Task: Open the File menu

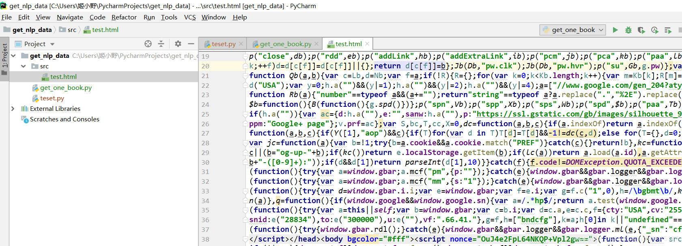Action: point(6,17)
